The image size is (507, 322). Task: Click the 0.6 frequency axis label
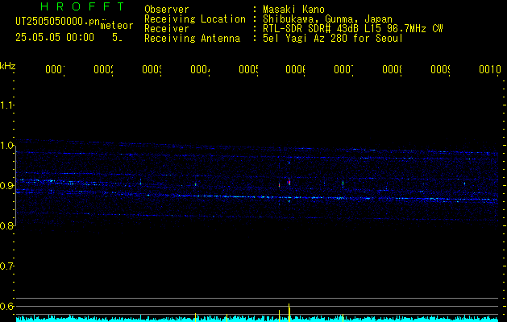(7, 306)
